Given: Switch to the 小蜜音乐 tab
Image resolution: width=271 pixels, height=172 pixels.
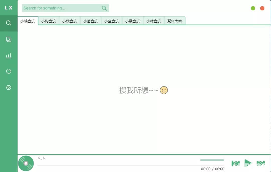Looking at the screenshot, I should tap(111, 21).
